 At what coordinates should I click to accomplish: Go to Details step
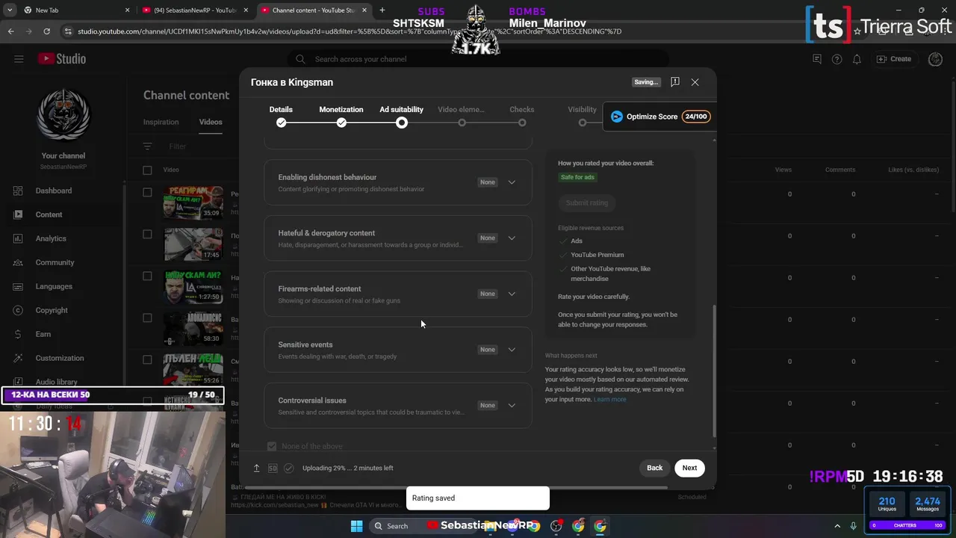coord(281,116)
